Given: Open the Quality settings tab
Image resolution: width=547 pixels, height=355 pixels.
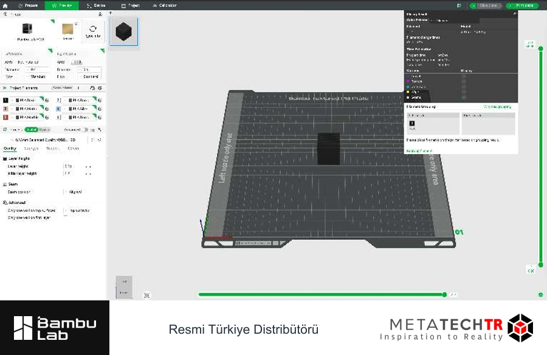Looking at the screenshot, I should pos(10,149).
